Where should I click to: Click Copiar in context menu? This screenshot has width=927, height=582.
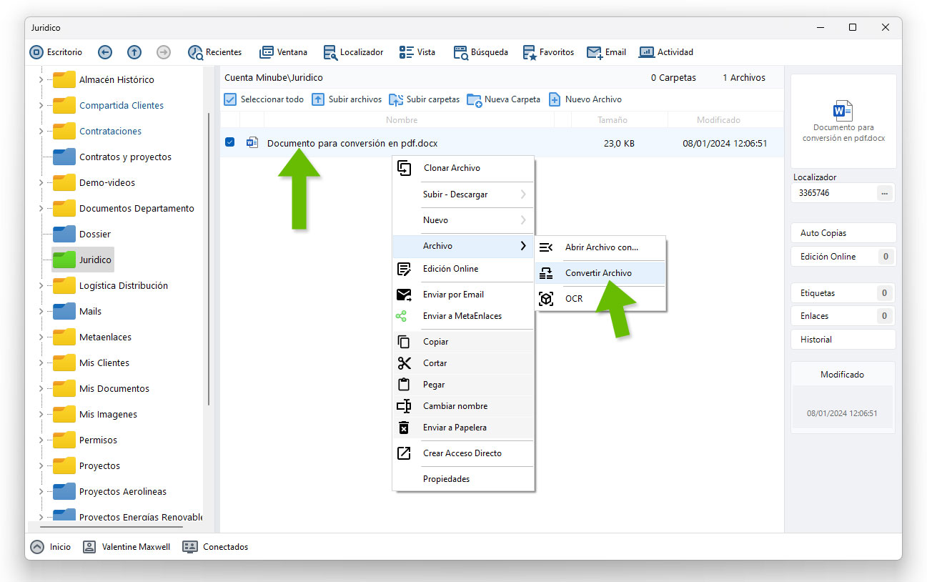coord(463,342)
